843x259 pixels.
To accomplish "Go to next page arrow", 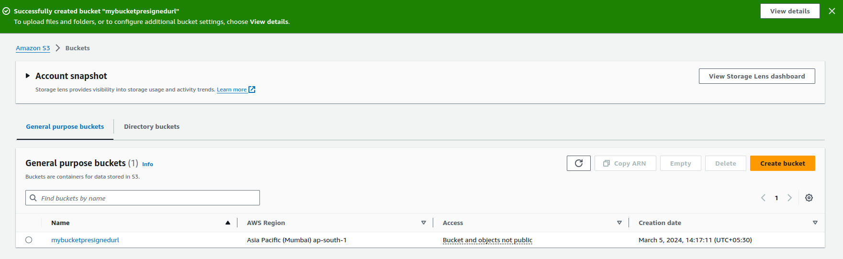I will click(789, 198).
